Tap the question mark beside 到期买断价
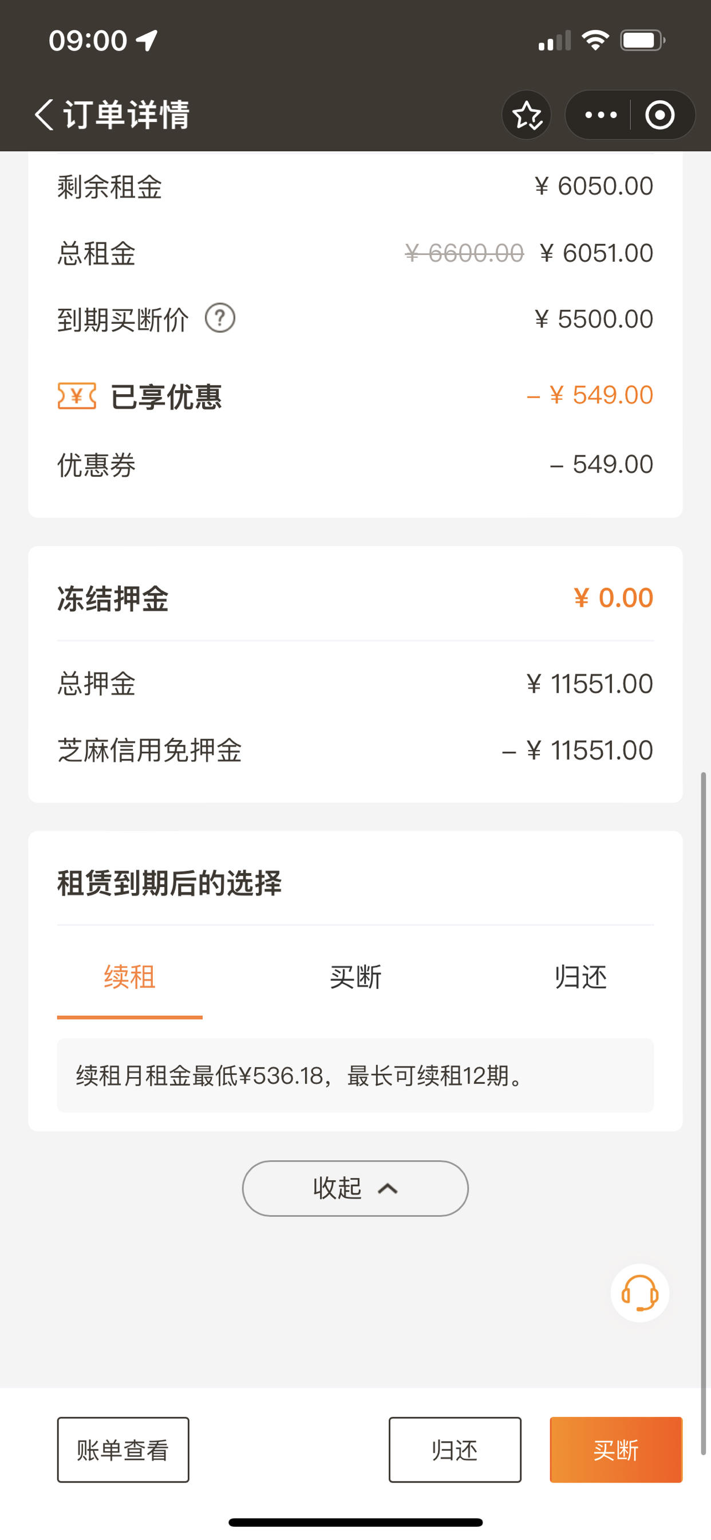The image size is (711, 1540). (x=220, y=318)
